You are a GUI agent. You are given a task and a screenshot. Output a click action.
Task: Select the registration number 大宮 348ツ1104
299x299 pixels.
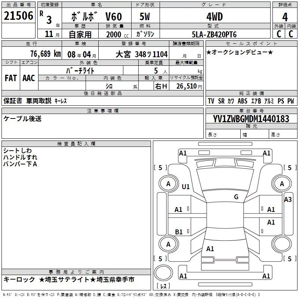pos(142,55)
